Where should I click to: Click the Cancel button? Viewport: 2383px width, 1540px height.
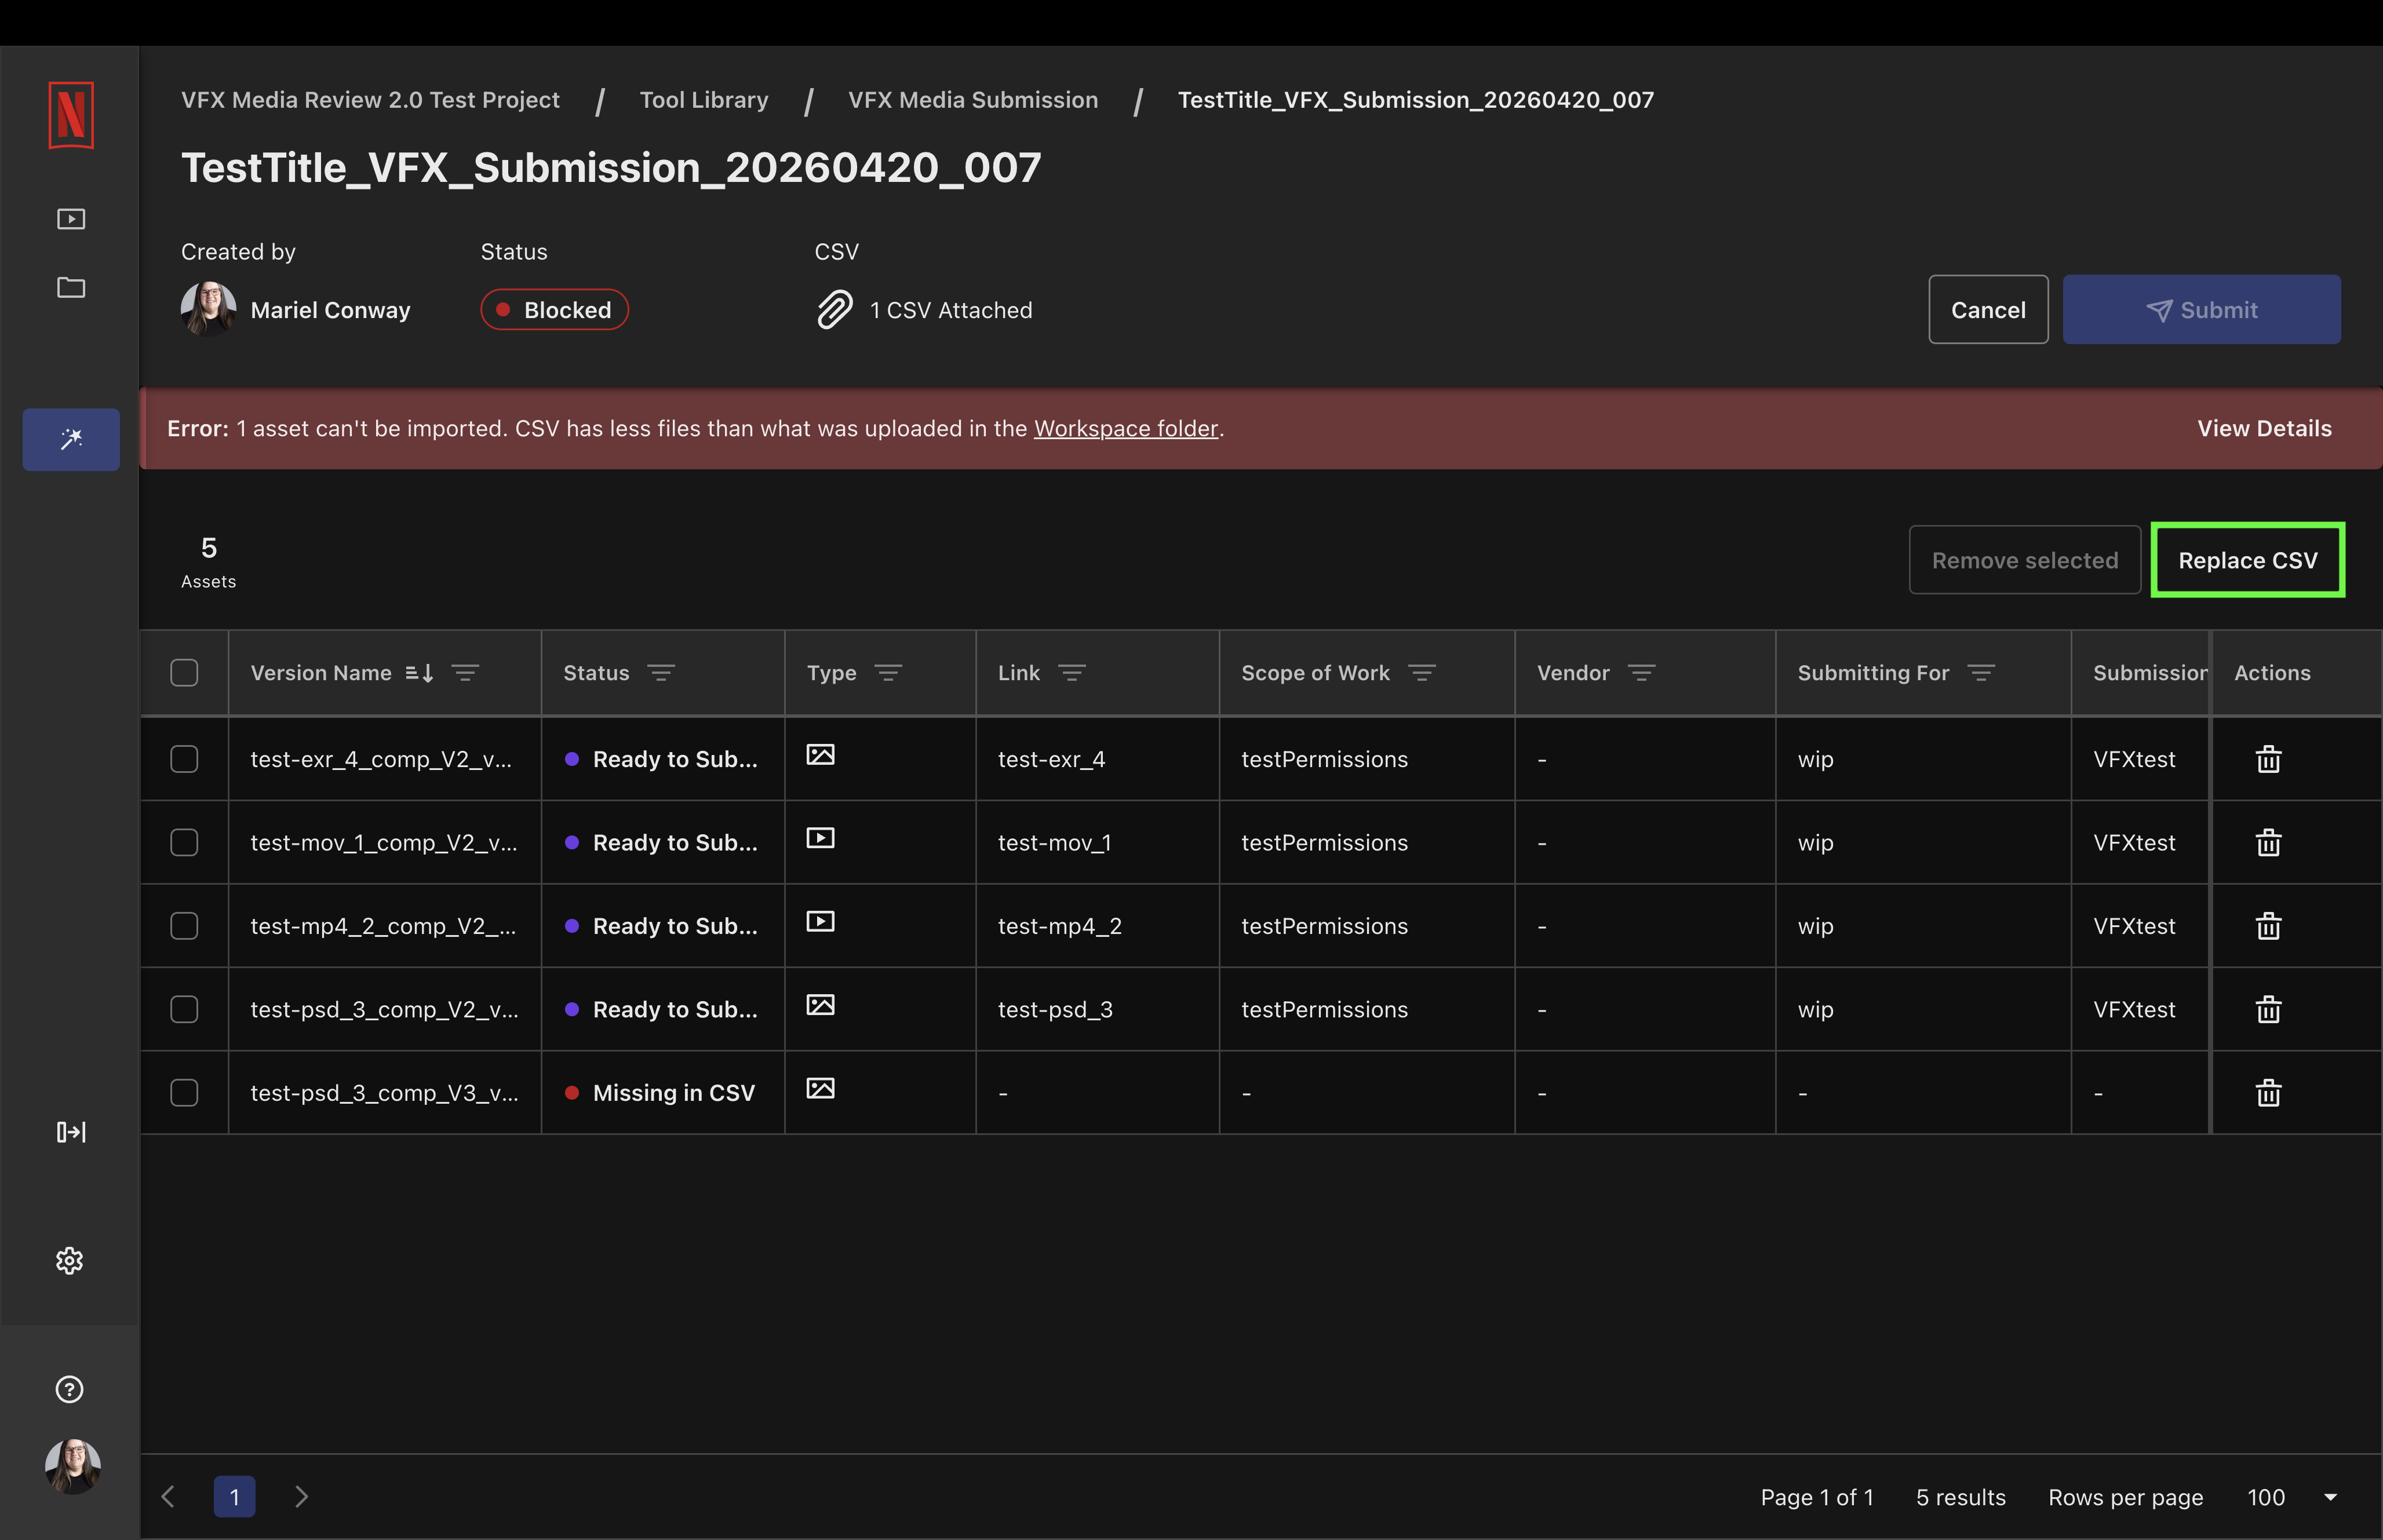point(1988,310)
